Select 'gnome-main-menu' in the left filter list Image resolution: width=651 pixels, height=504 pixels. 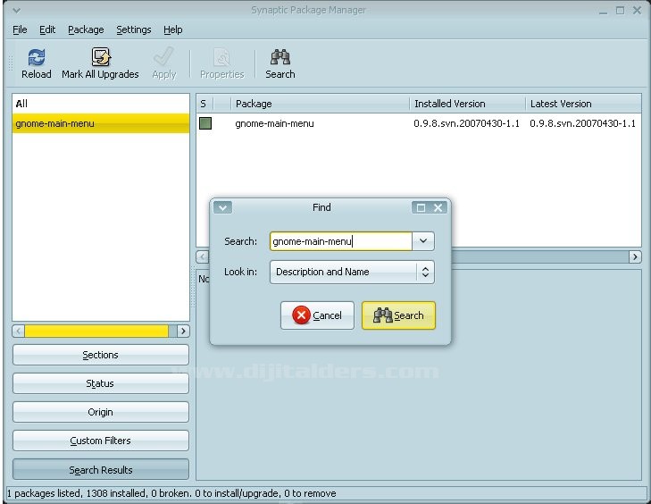click(101, 123)
